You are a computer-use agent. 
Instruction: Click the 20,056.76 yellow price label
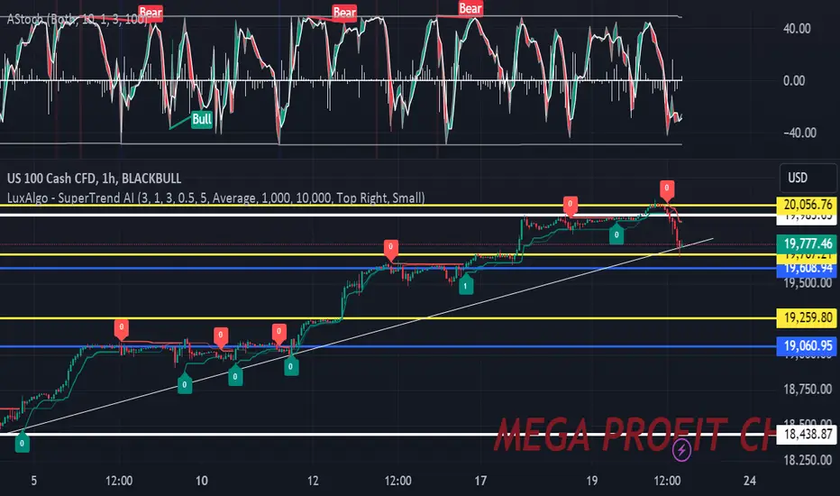coord(808,205)
